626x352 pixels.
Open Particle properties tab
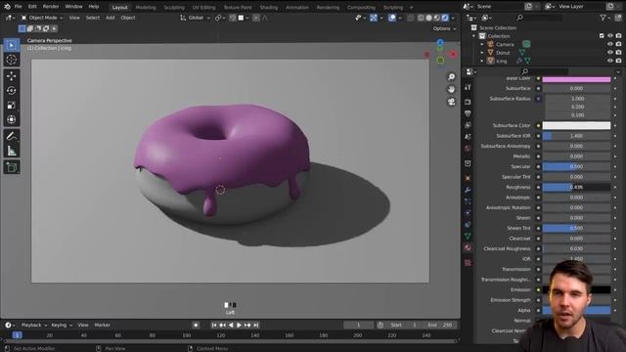(468, 201)
